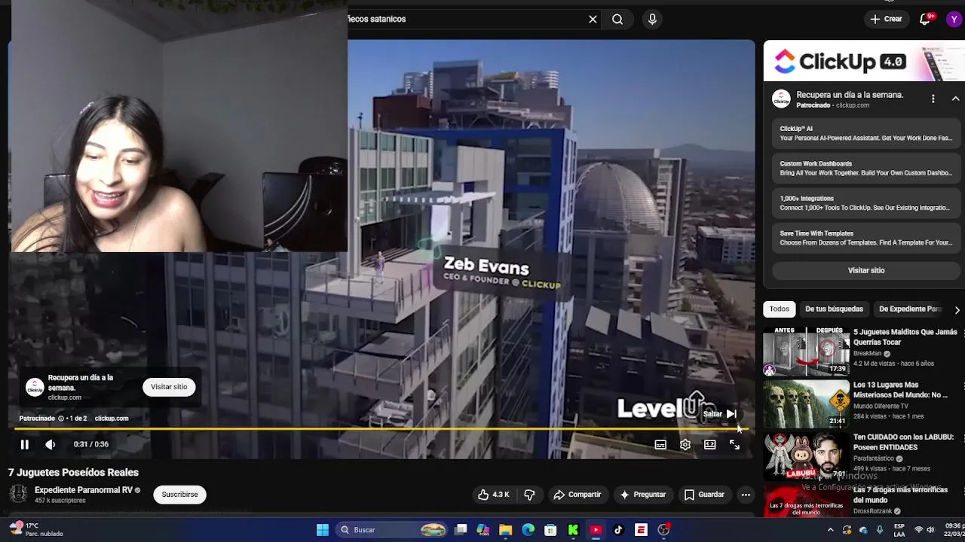The width and height of the screenshot is (965, 542).
Task: Open Mundo Diferente TV channel name
Action: pos(881,406)
